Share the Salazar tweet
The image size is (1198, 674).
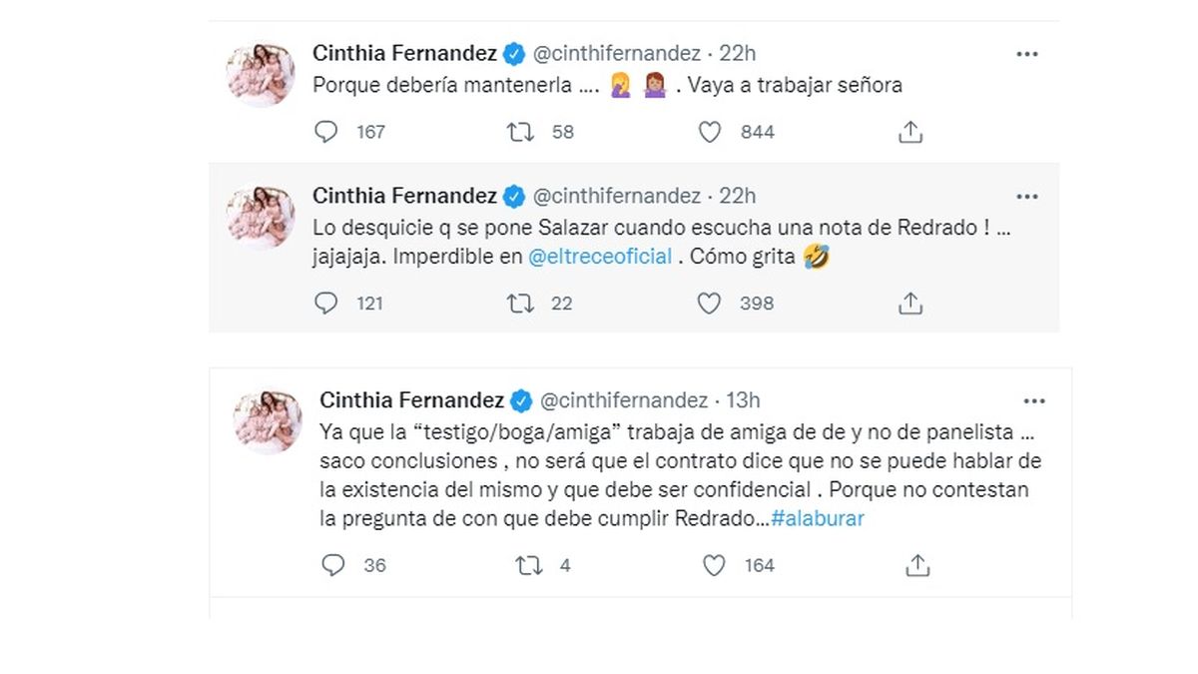[x=909, y=304]
